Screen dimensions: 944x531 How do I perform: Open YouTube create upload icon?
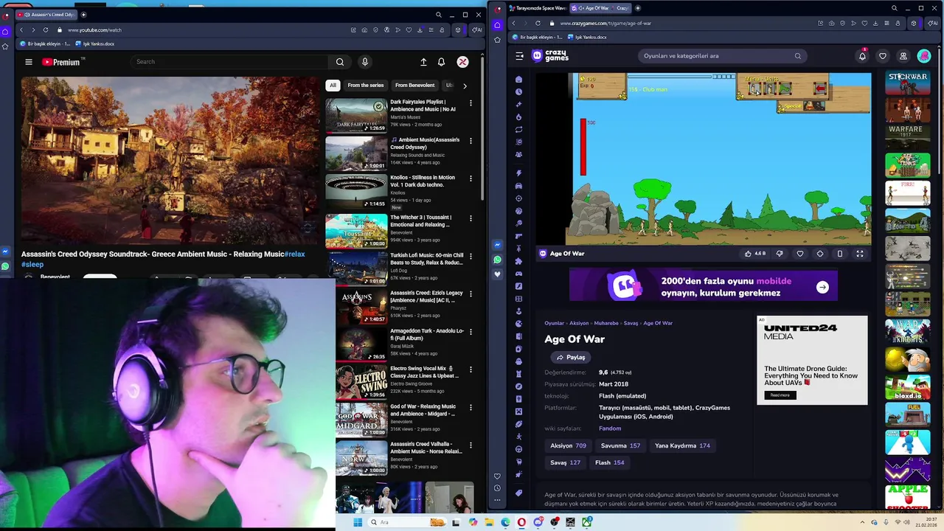423,62
